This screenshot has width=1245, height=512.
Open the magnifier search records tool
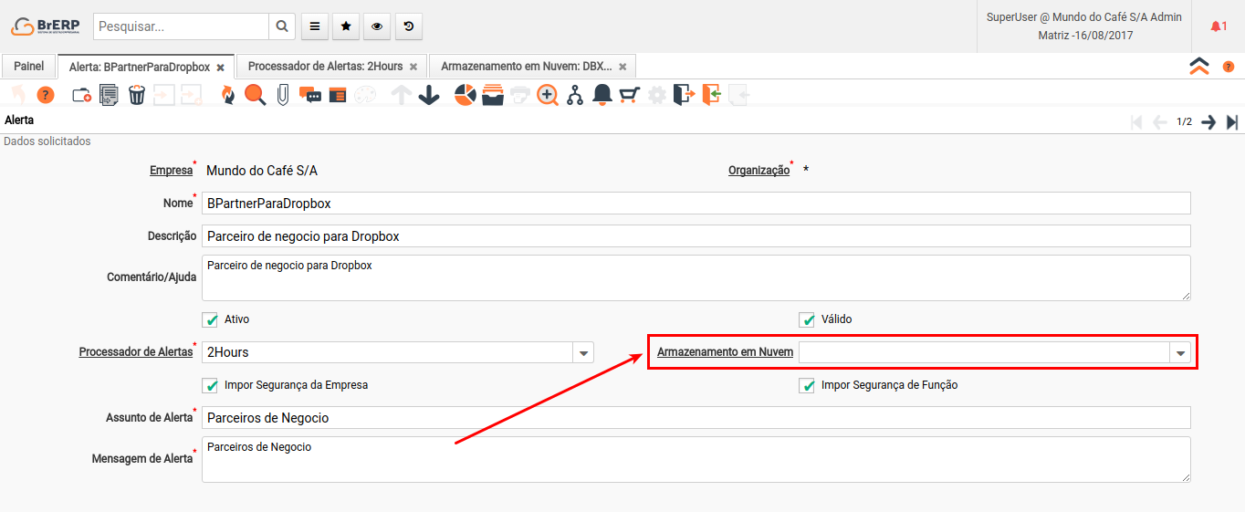255,95
